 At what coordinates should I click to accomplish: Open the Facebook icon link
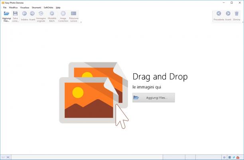coord(230,157)
